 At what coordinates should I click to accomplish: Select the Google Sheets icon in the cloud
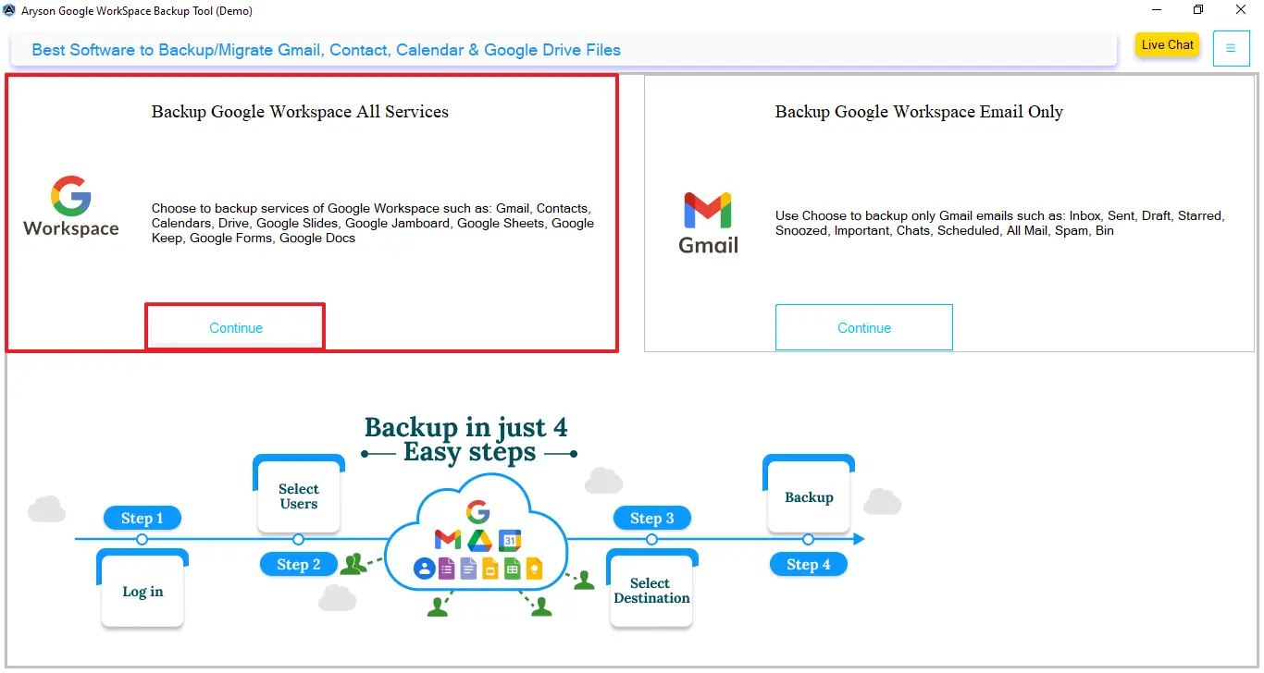(x=511, y=568)
